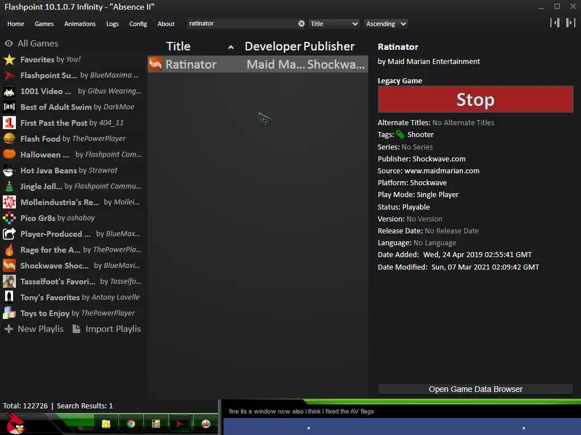Select Tony's Favorites silhouette icon
The width and height of the screenshot is (581, 435).
coord(9,297)
